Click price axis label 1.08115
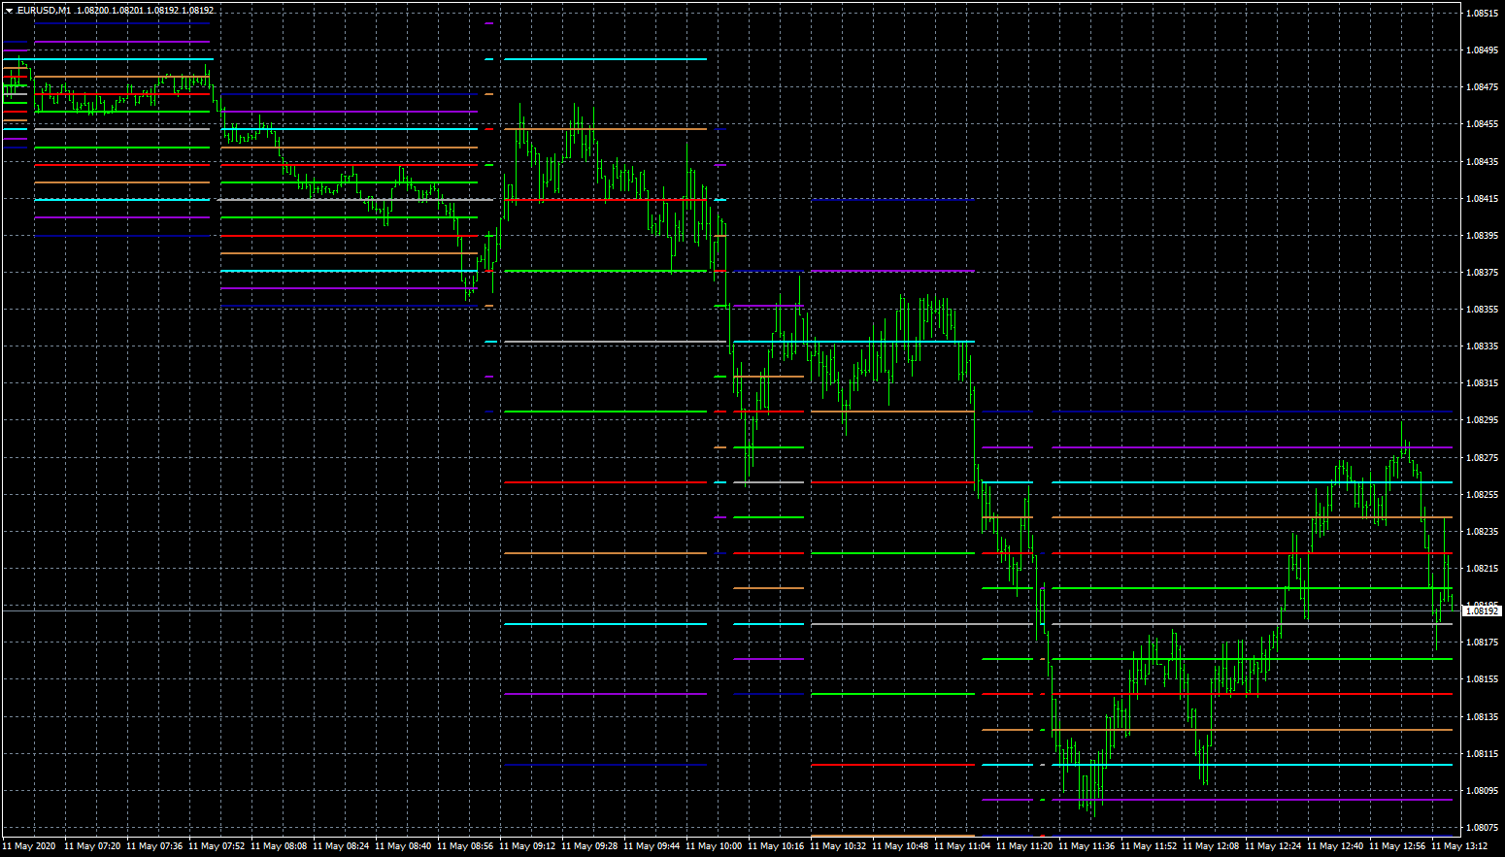 (1482, 754)
